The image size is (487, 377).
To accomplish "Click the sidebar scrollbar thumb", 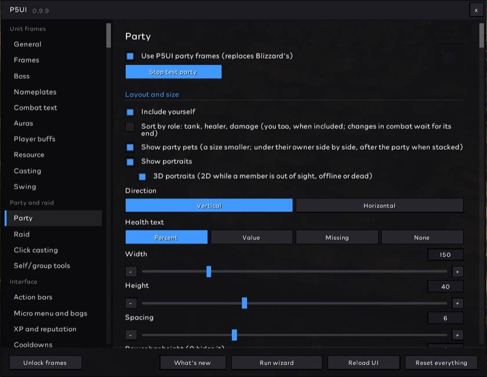I will [x=108, y=35].
